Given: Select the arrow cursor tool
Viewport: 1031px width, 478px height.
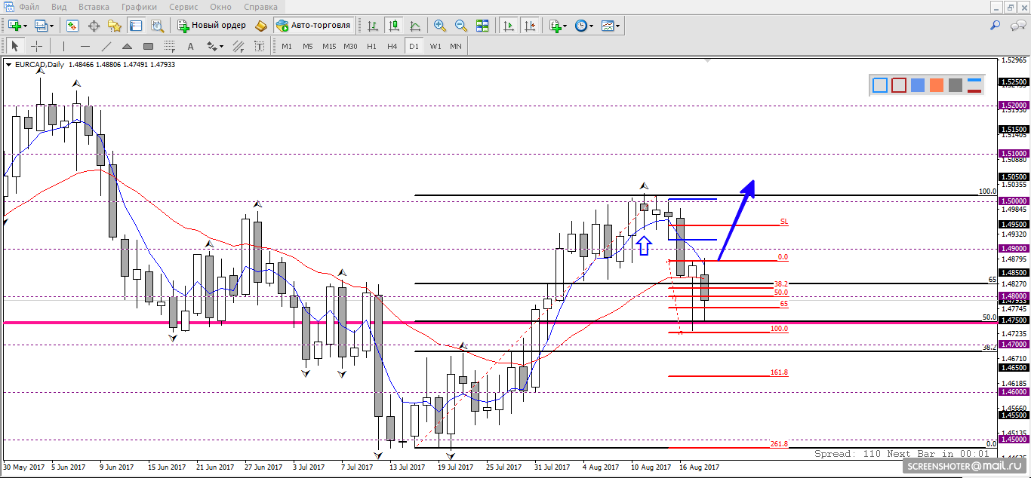Looking at the screenshot, I should (x=15, y=46).
